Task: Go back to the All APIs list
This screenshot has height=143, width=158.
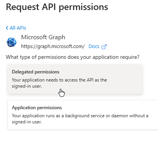Action: (x=16, y=28)
